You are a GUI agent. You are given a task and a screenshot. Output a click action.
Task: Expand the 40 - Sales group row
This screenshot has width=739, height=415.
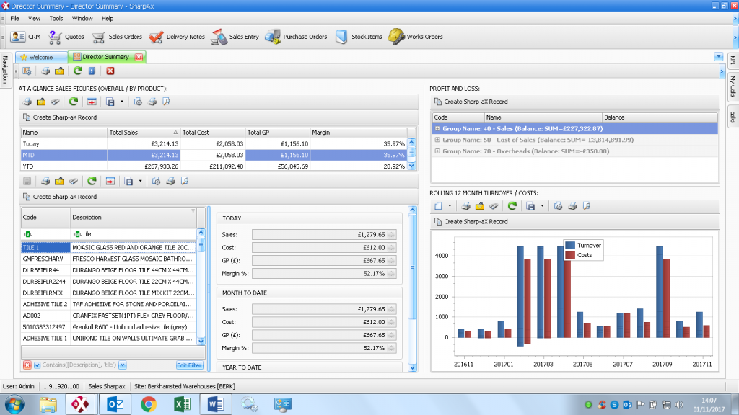tap(437, 128)
